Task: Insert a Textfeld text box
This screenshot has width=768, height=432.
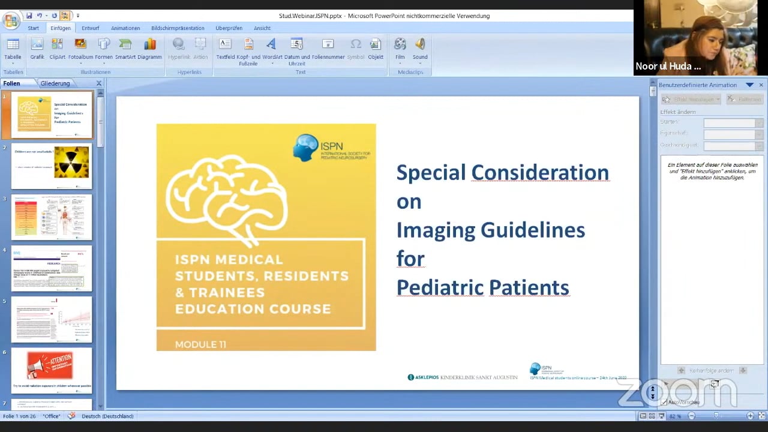Action: tap(225, 49)
